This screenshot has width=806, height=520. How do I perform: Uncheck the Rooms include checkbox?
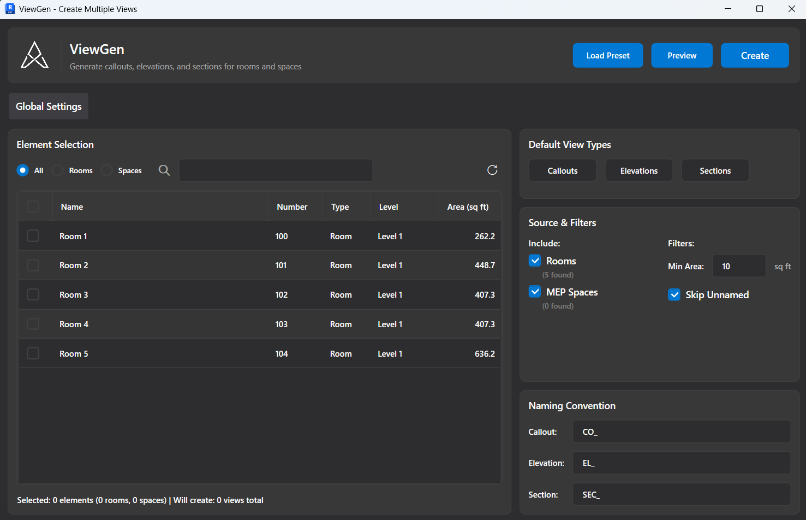pos(535,261)
